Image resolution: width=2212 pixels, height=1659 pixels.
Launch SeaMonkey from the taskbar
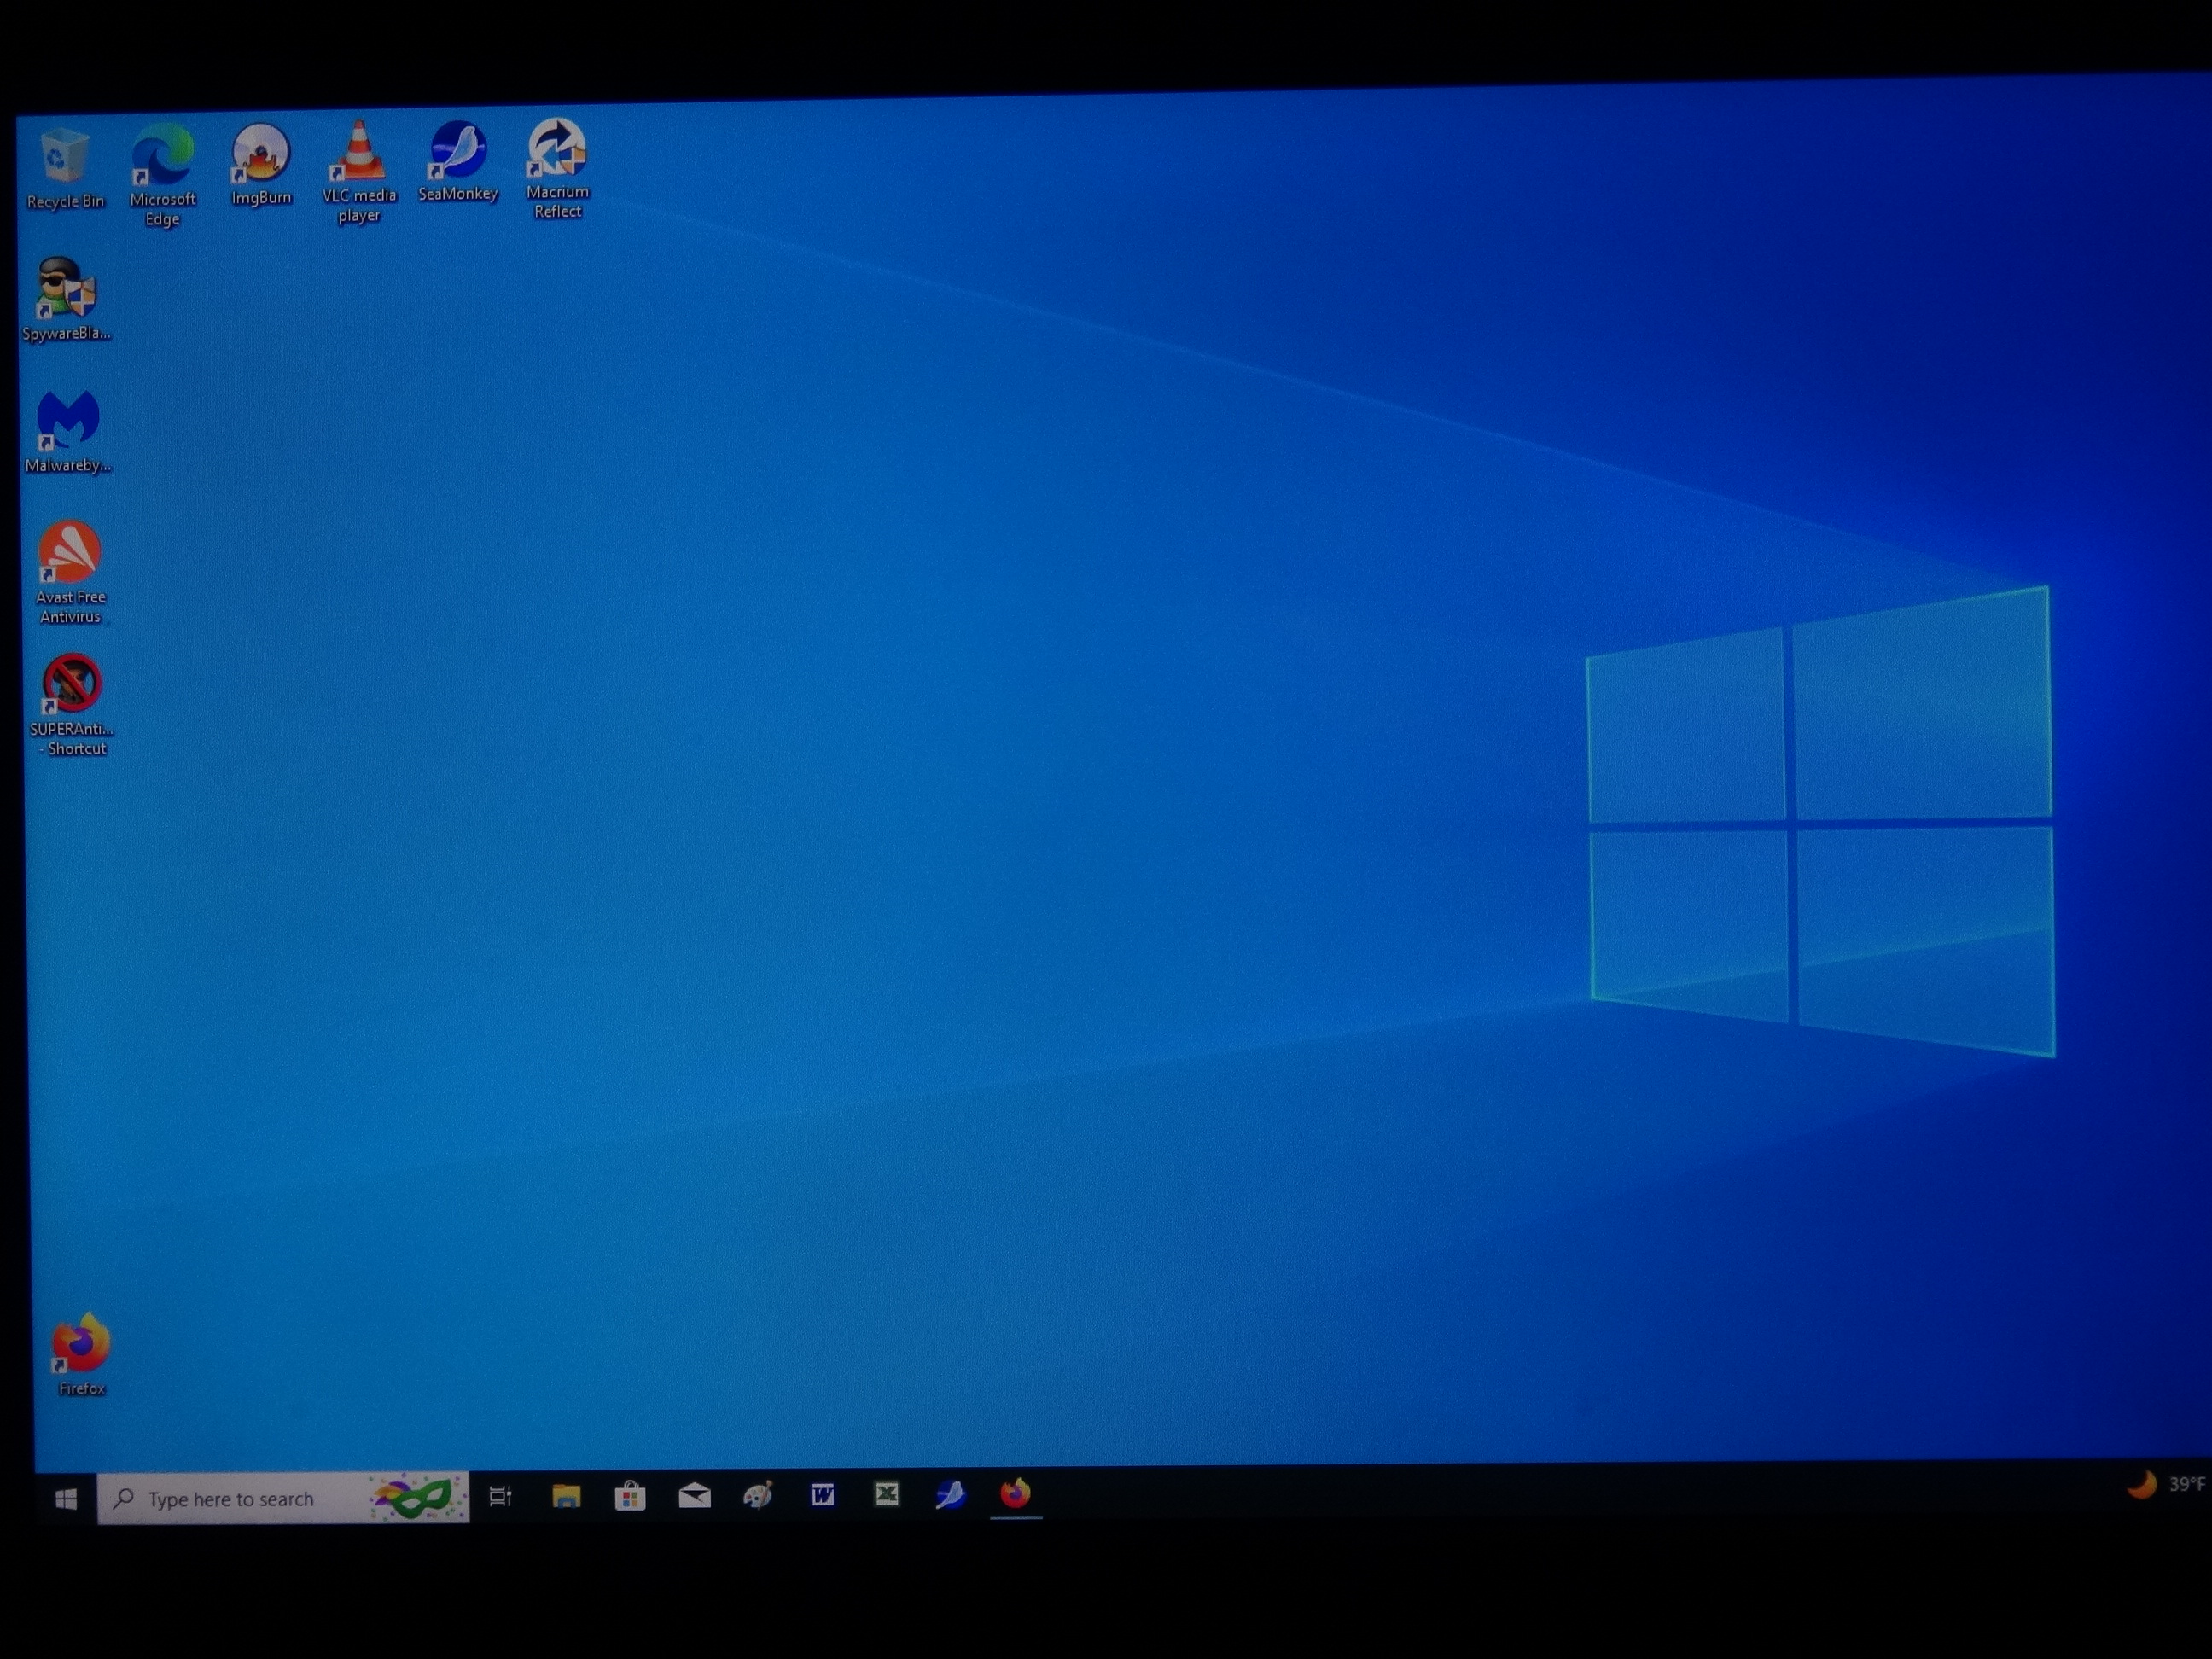pos(950,1494)
